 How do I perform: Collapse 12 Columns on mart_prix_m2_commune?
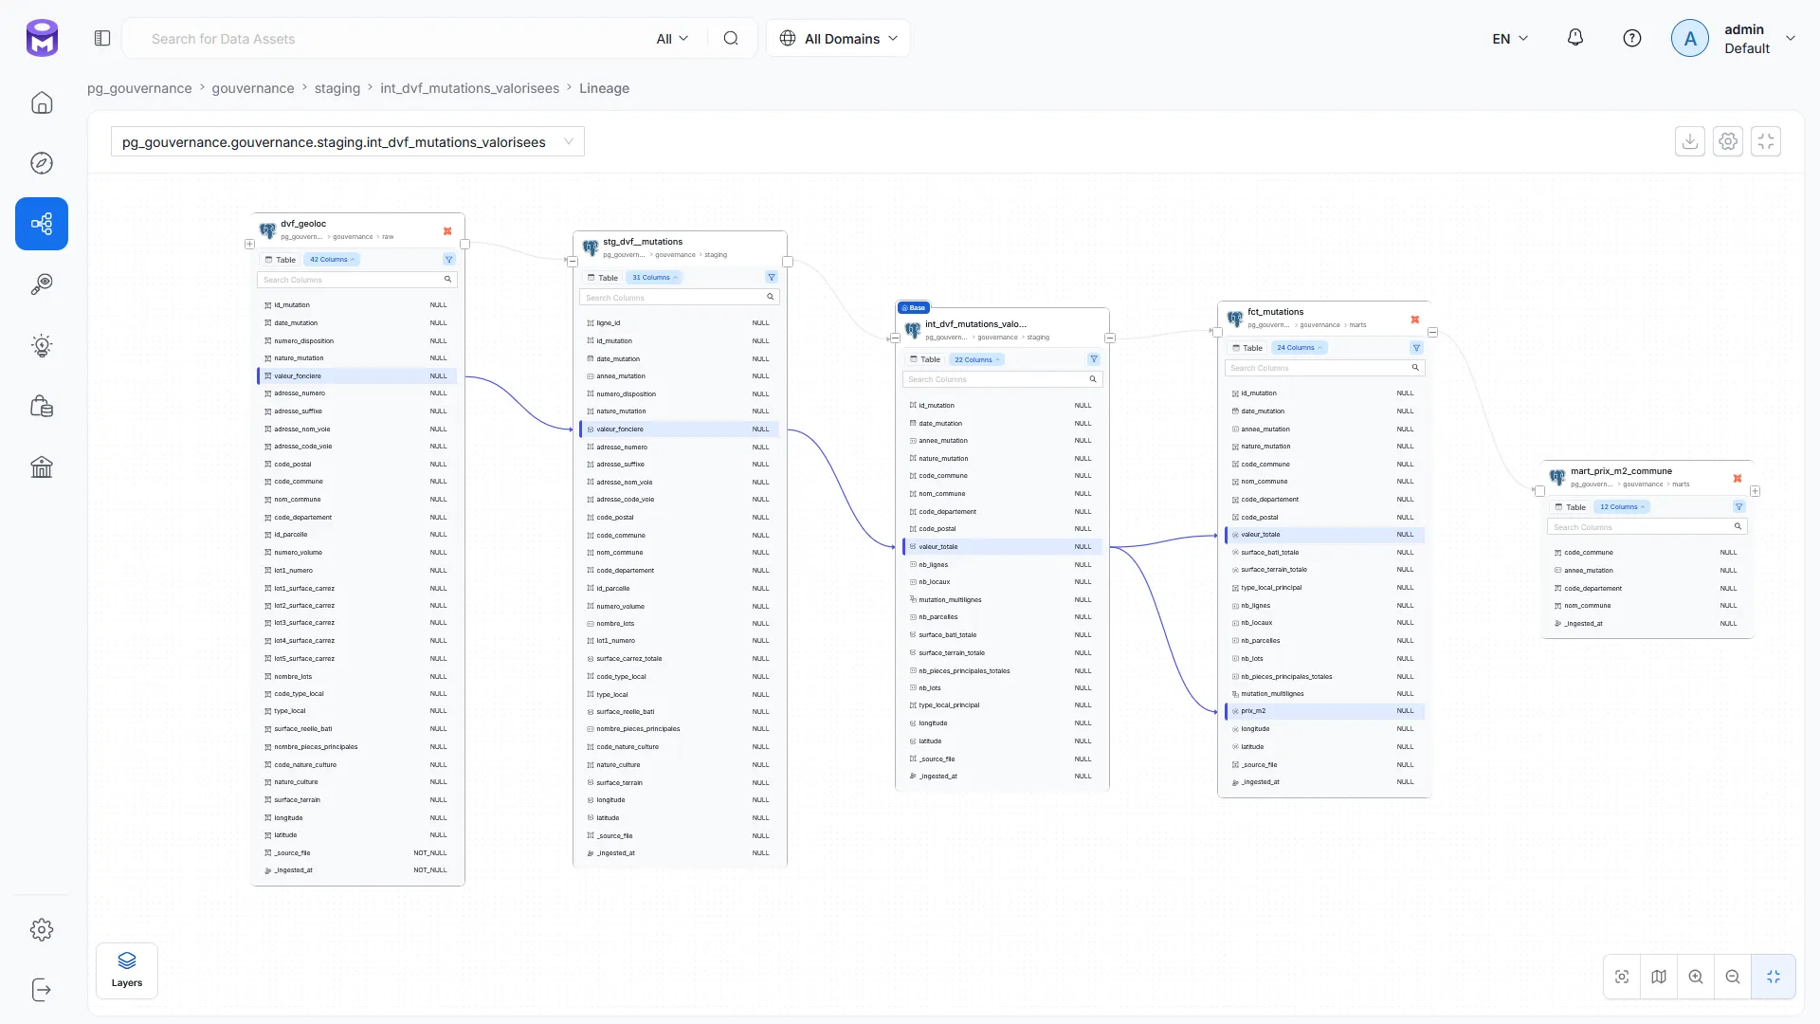coord(1623,507)
